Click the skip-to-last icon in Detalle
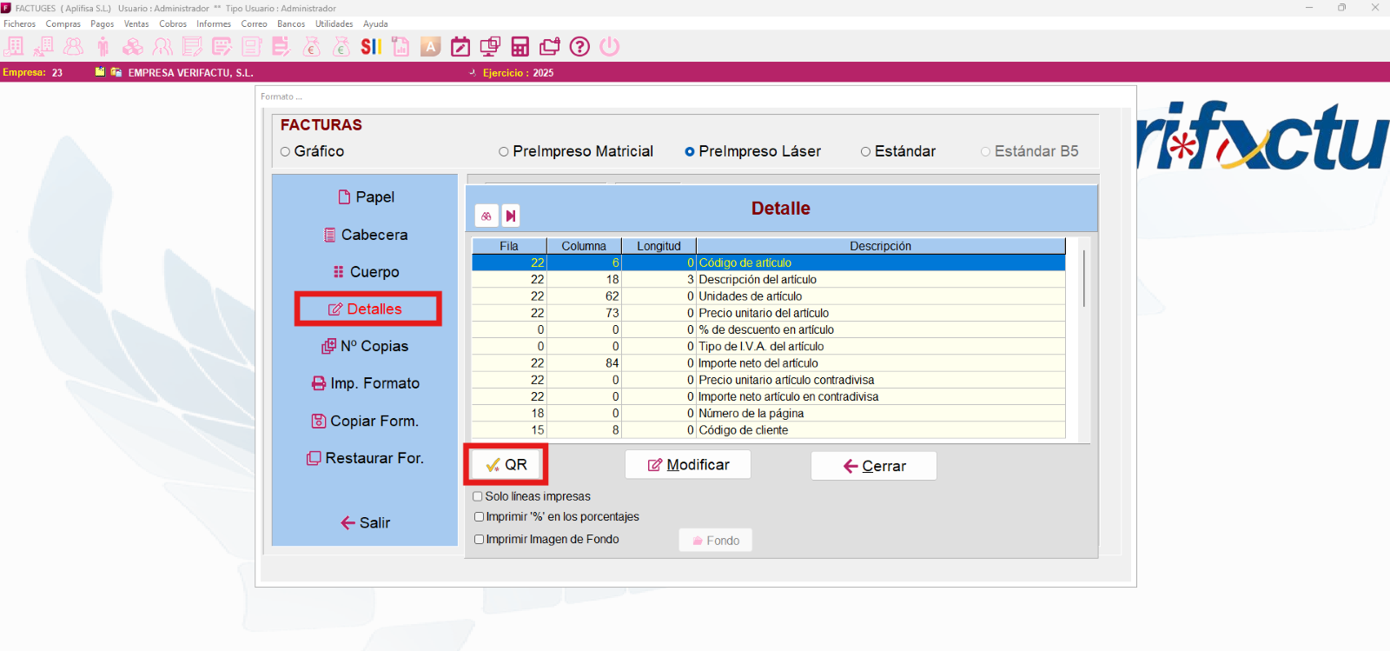This screenshot has width=1390, height=651. point(511,216)
